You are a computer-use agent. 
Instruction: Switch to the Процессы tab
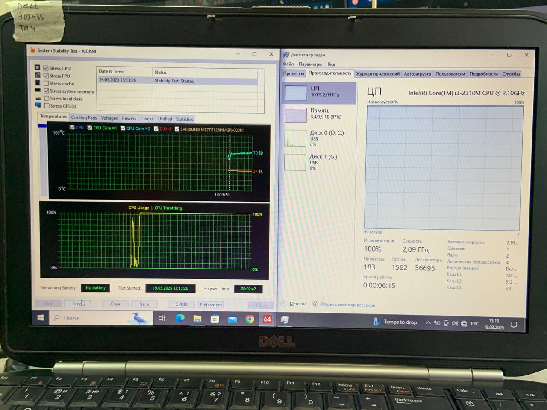[x=294, y=73]
